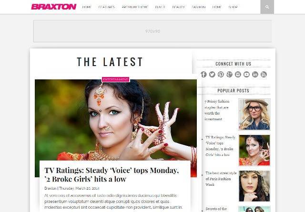The height and width of the screenshot is (212, 305).
Task: Open the Shop menu item
Action: point(233,7)
